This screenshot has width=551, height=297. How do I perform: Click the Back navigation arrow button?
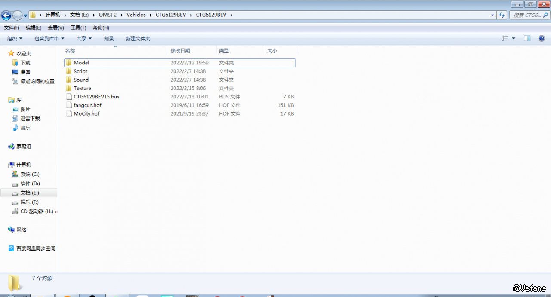[x=6, y=15]
